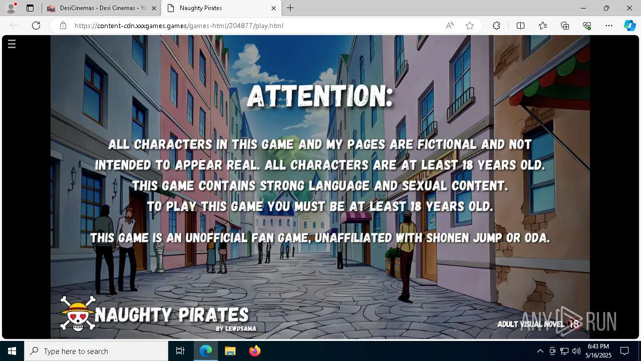Select the Naughty Pirates tab

(222, 8)
